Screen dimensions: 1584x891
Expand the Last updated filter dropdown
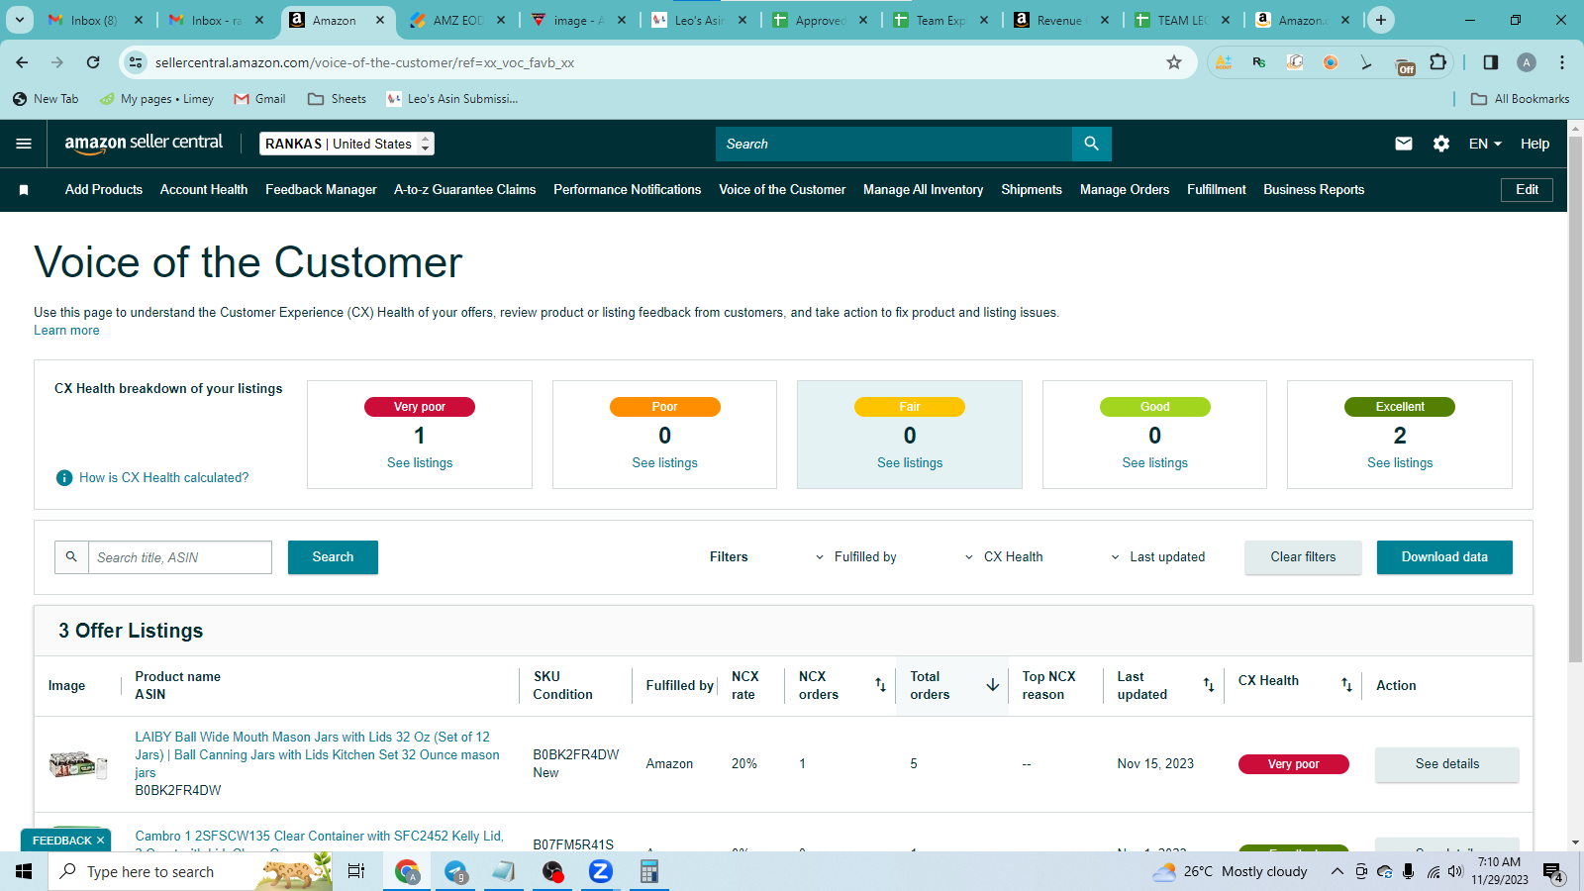pos(1158,557)
